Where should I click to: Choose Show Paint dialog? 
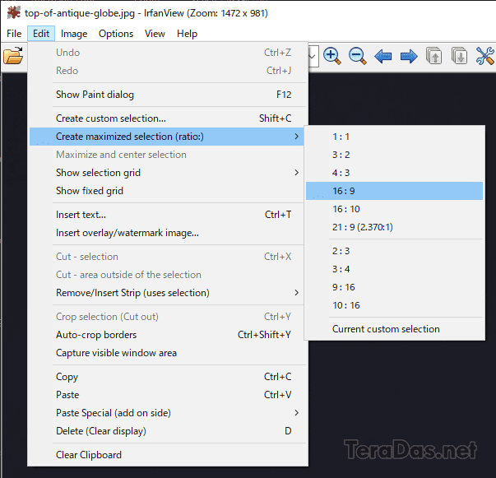167,95
